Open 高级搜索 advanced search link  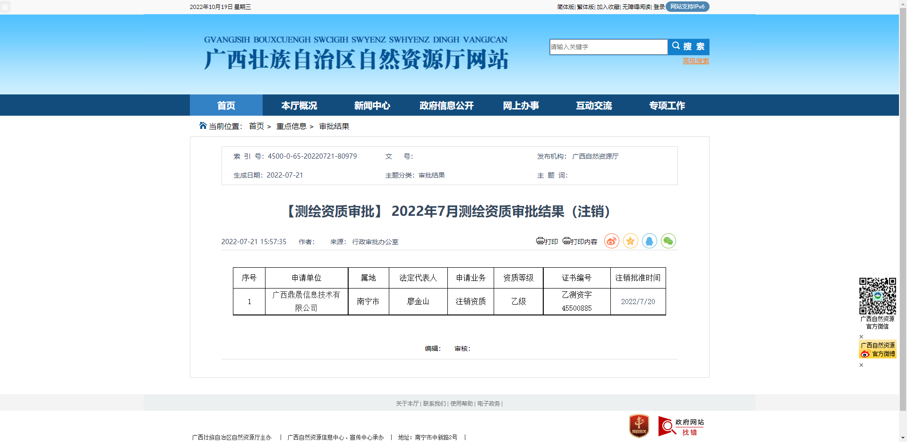(695, 61)
